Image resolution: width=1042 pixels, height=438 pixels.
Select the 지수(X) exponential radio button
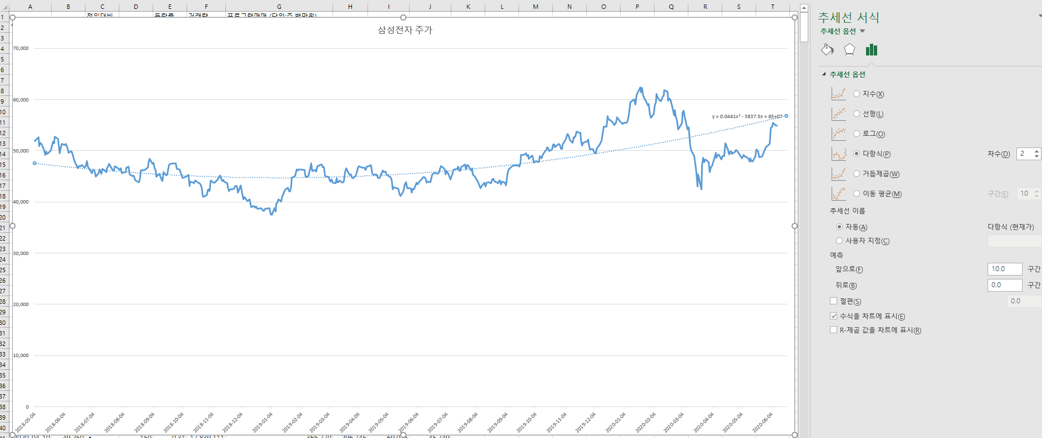(x=857, y=94)
